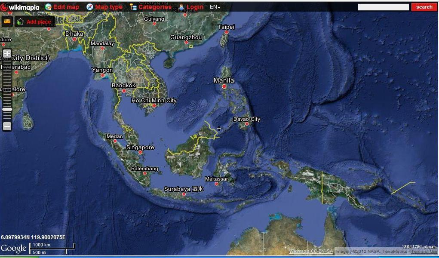Open the Login link
This screenshot has height=258, width=439.
pos(191,7)
